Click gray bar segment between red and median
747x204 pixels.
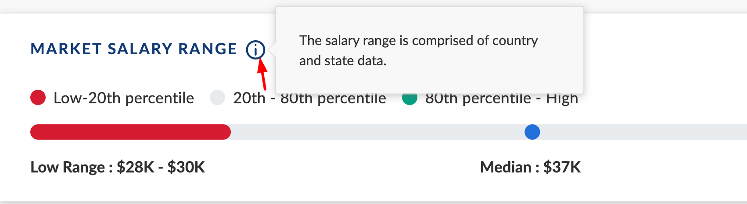pyautogui.click(x=377, y=132)
